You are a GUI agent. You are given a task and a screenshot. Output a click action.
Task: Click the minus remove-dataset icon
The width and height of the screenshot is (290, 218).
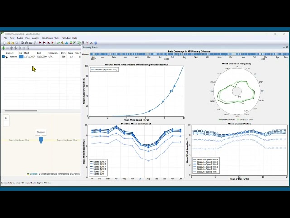click(7, 48)
